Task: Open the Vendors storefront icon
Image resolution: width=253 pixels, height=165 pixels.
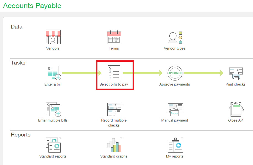Action: 53,37
